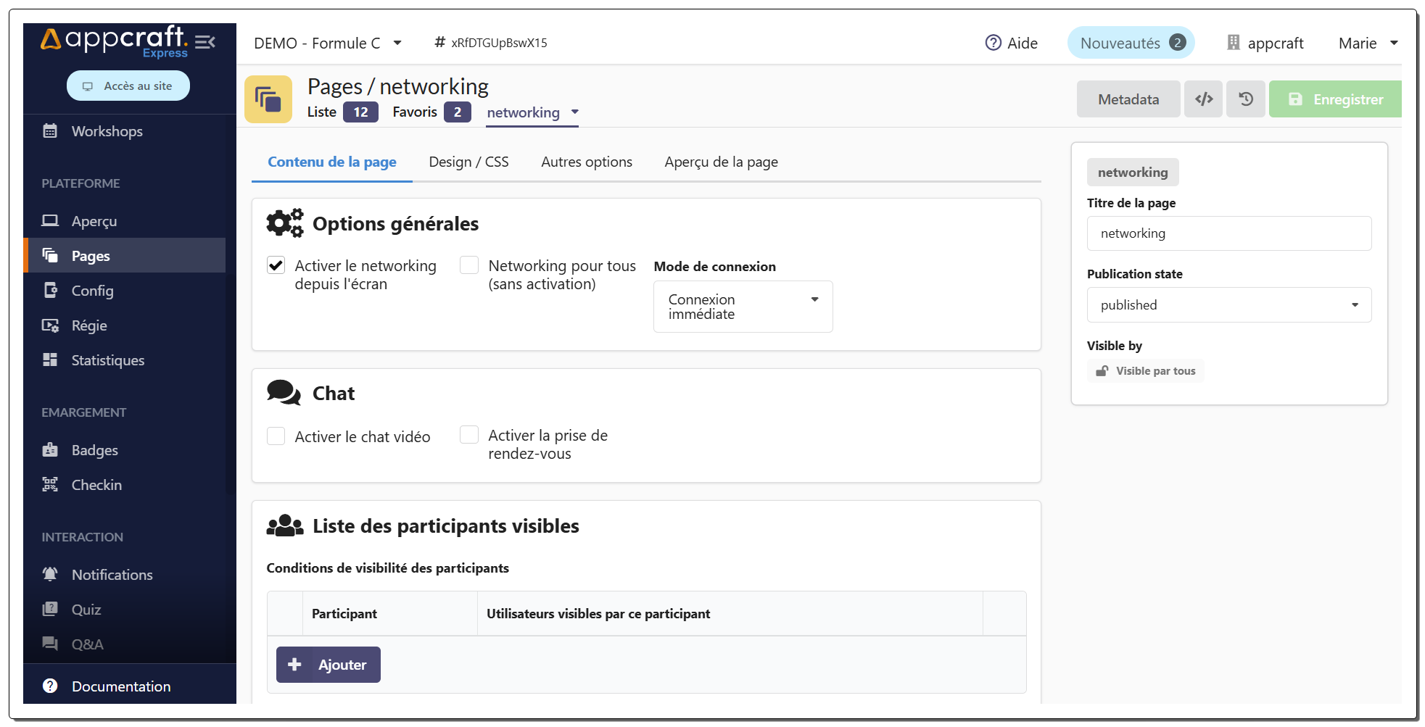Expand the Publication state dropdown
This screenshot has width=1425, height=727.
click(x=1228, y=305)
